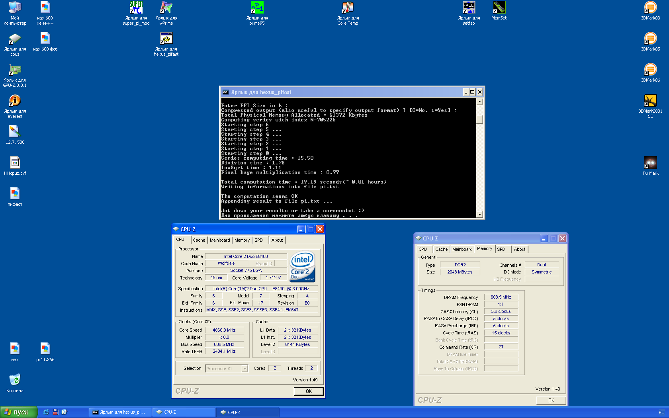Click the Intel Core 2 Duo logo
The image size is (669, 418).
(303, 267)
